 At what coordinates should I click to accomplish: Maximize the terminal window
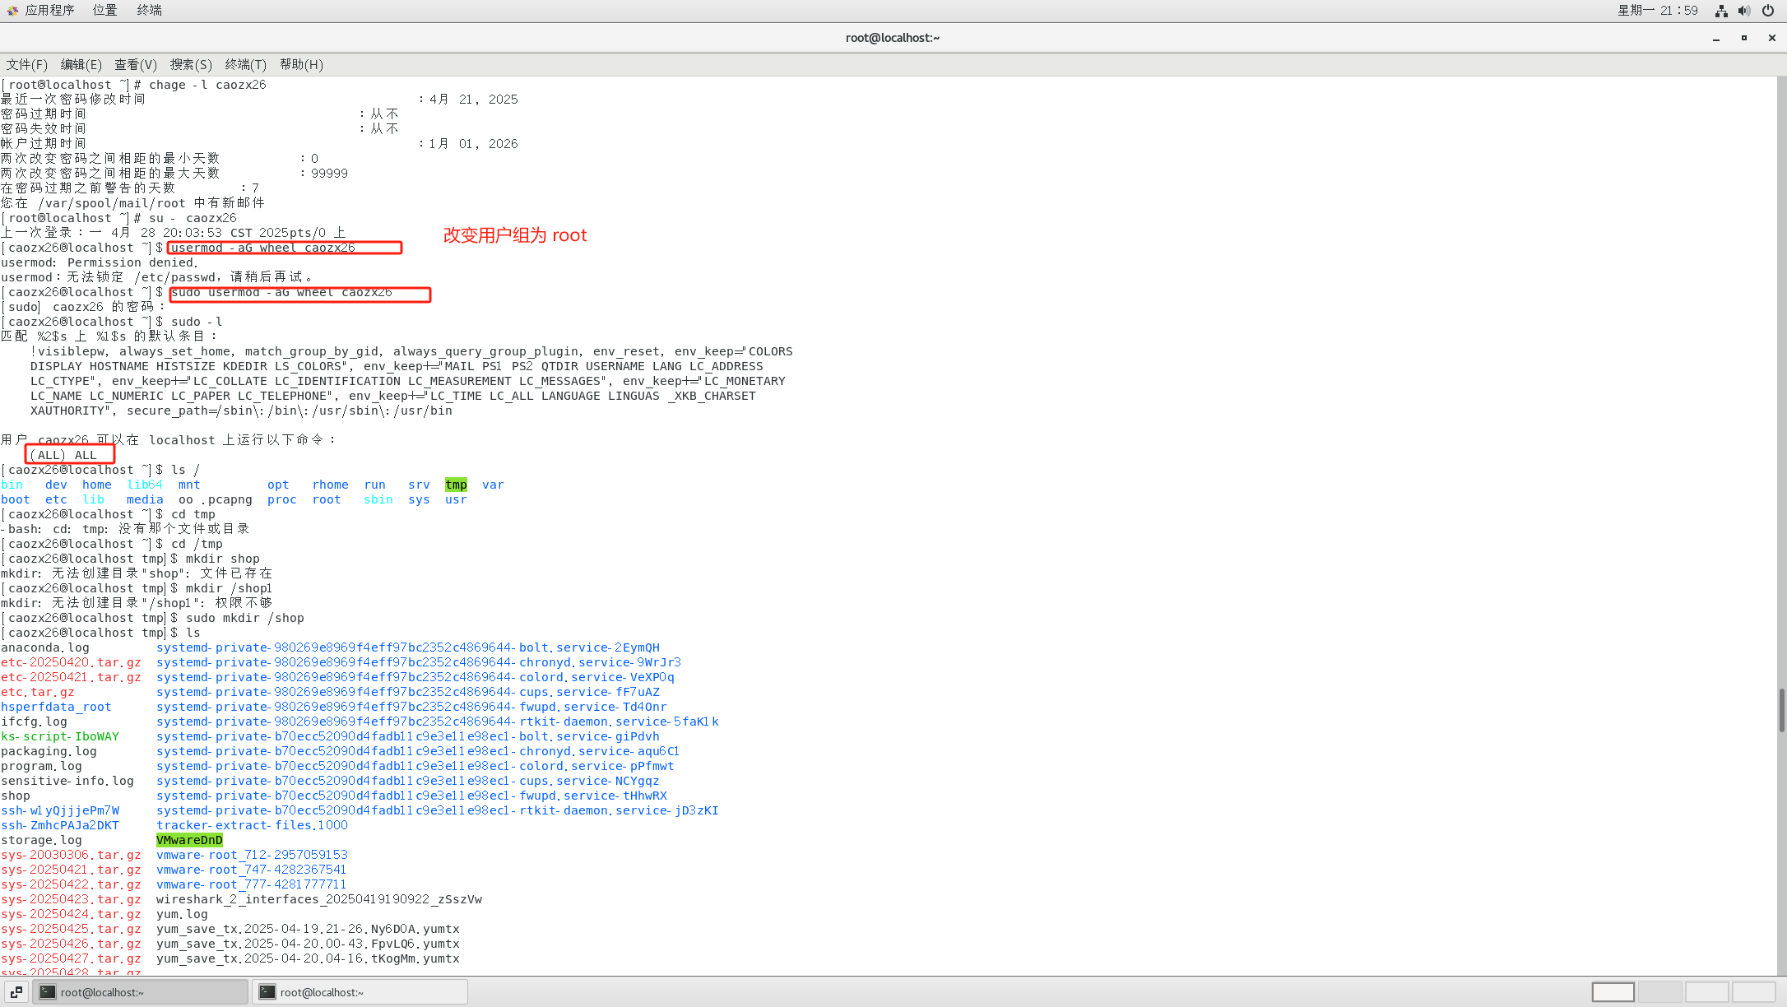tap(1743, 38)
